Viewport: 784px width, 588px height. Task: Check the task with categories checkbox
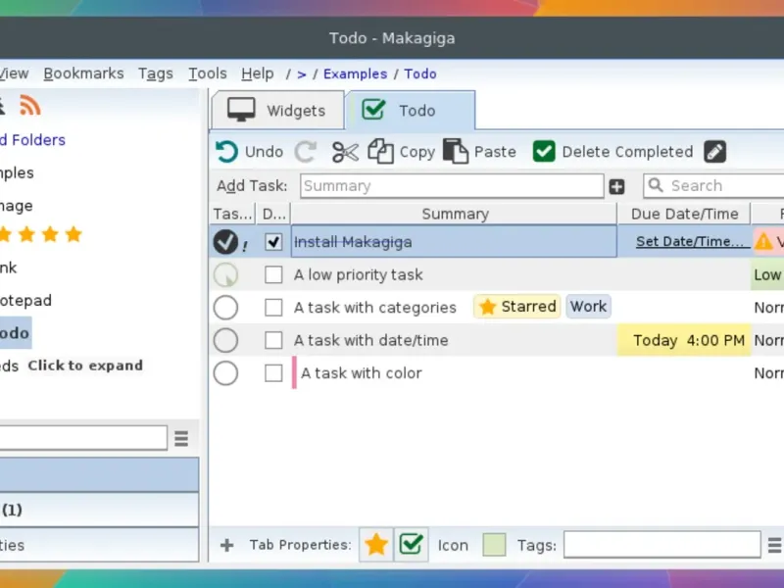(273, 308)
